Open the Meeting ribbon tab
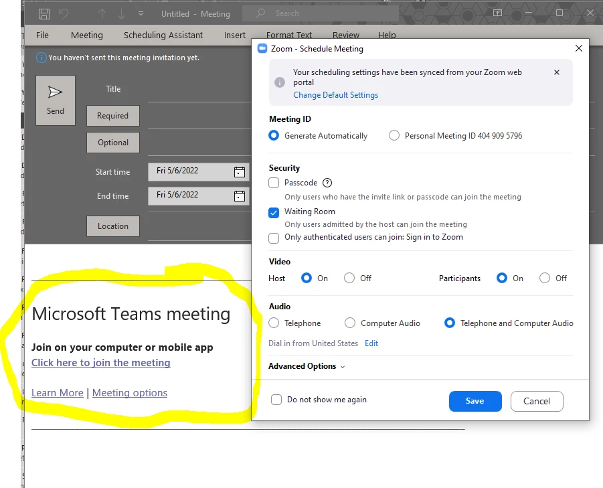Viewport: 603px width, 488px height. 87,35
